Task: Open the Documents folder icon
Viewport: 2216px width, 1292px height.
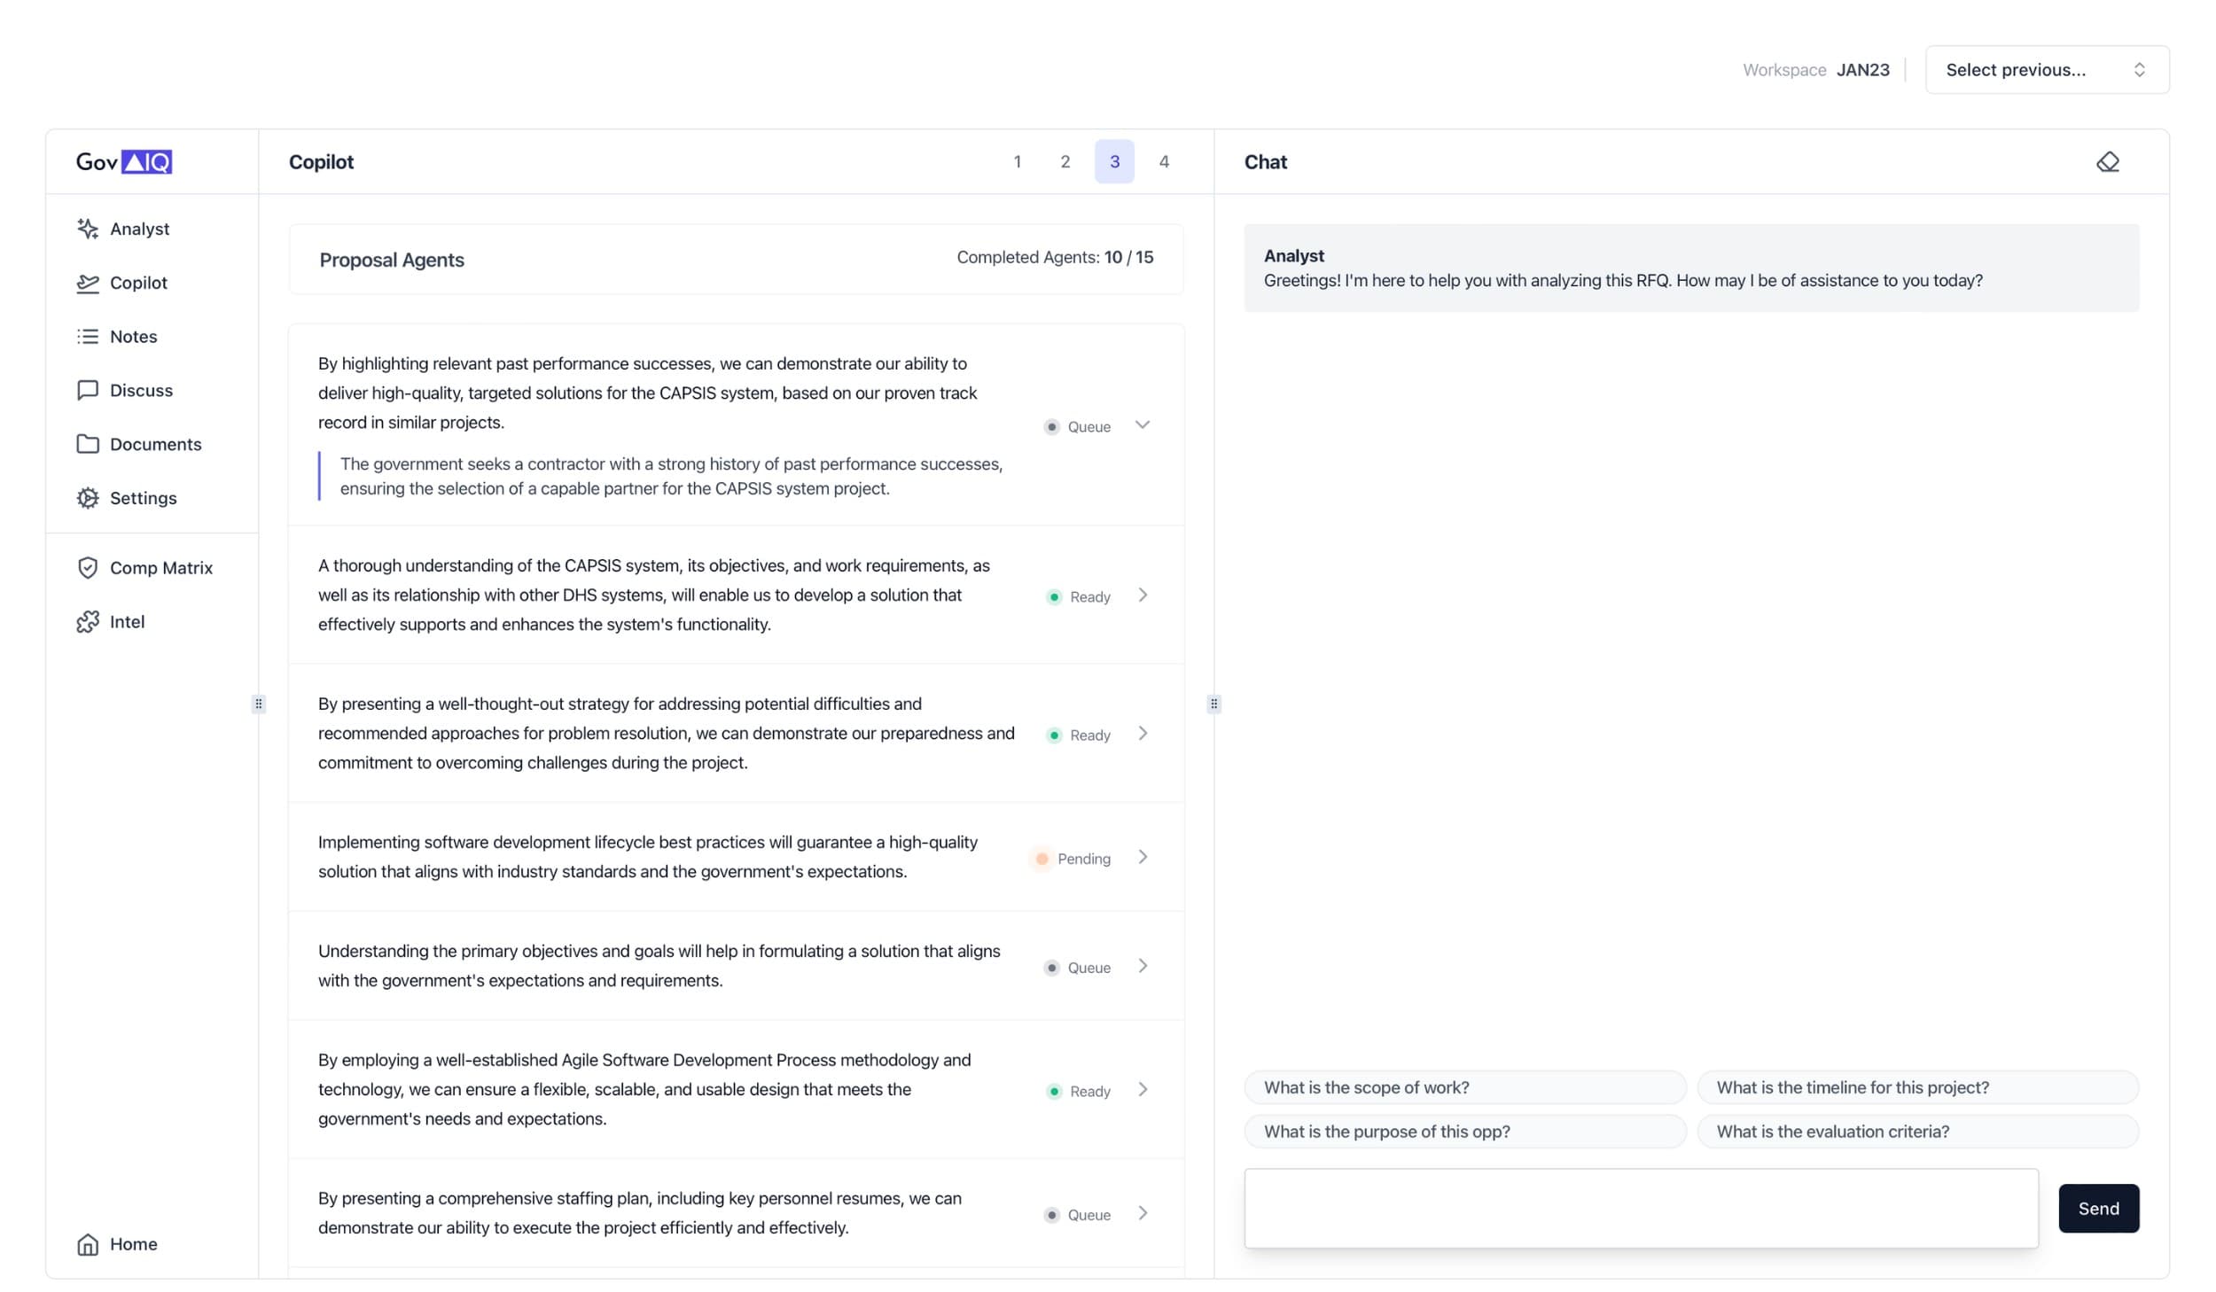Action: 87,444
